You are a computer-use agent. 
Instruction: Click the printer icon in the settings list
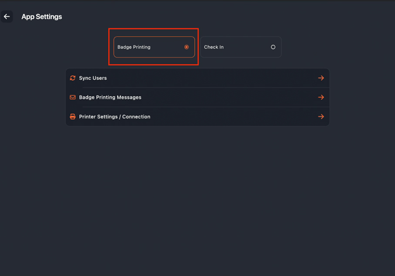click(x=73, y=116)
